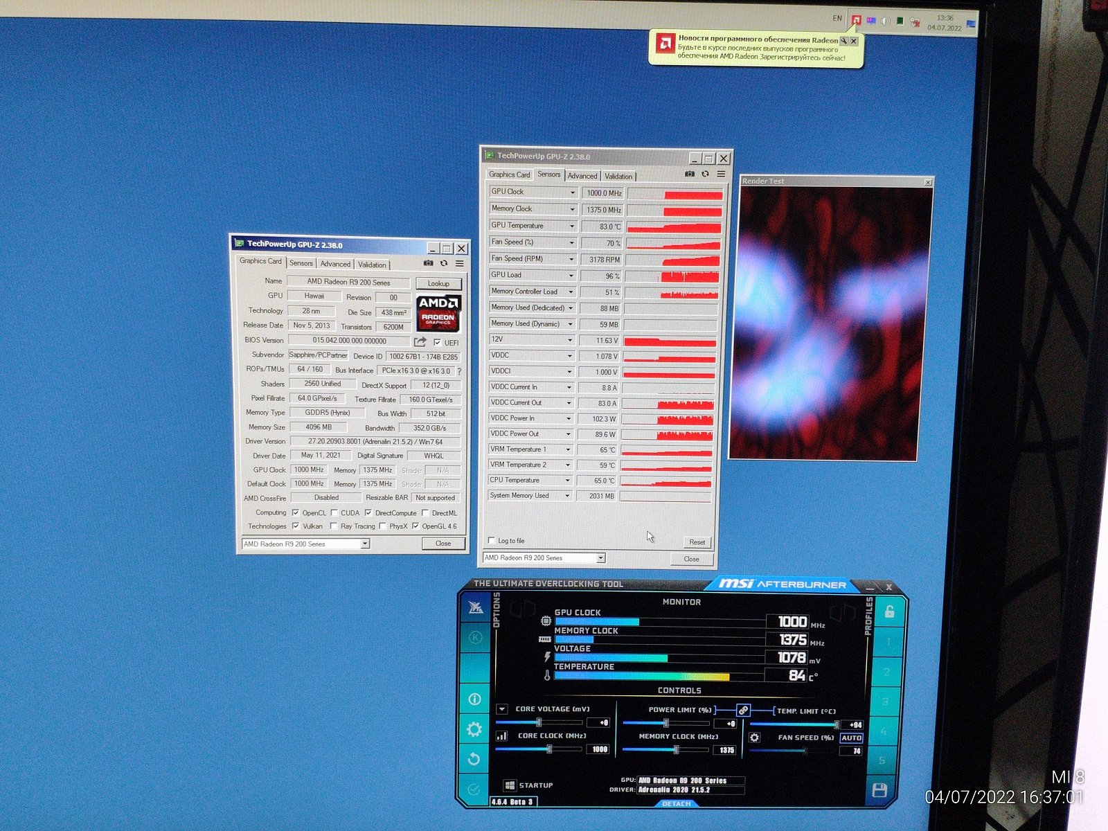
Task: Click the DETACH button at Afterburner's bottom
Action: [677, 804]
